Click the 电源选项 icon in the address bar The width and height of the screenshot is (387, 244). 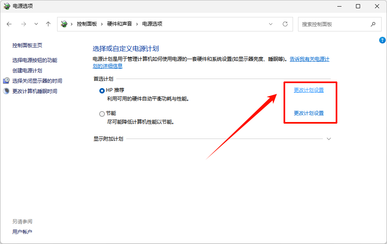coord(64,24)
